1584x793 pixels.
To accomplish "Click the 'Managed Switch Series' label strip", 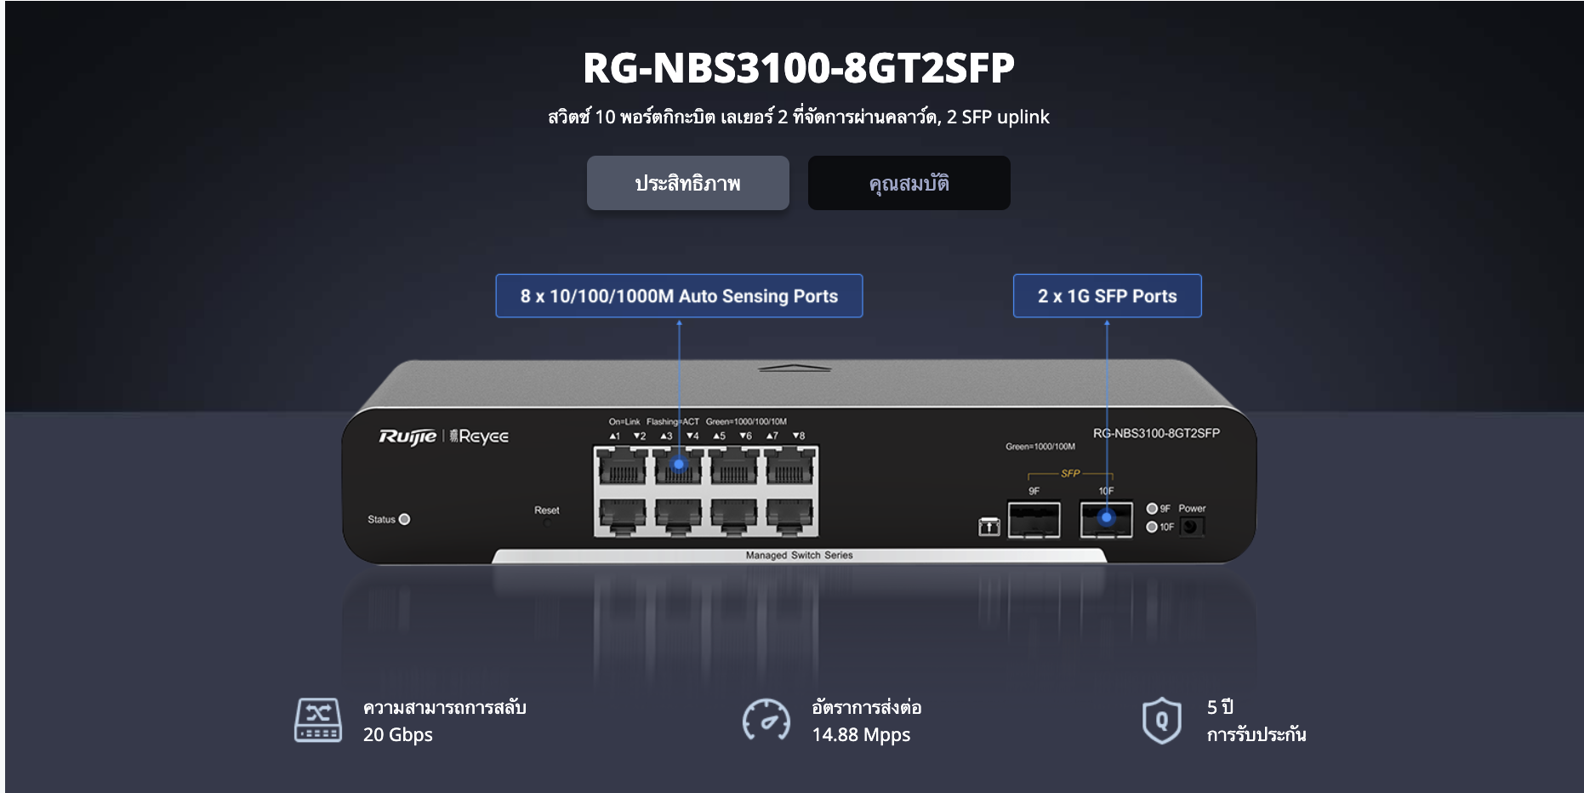I will point(799,556).
